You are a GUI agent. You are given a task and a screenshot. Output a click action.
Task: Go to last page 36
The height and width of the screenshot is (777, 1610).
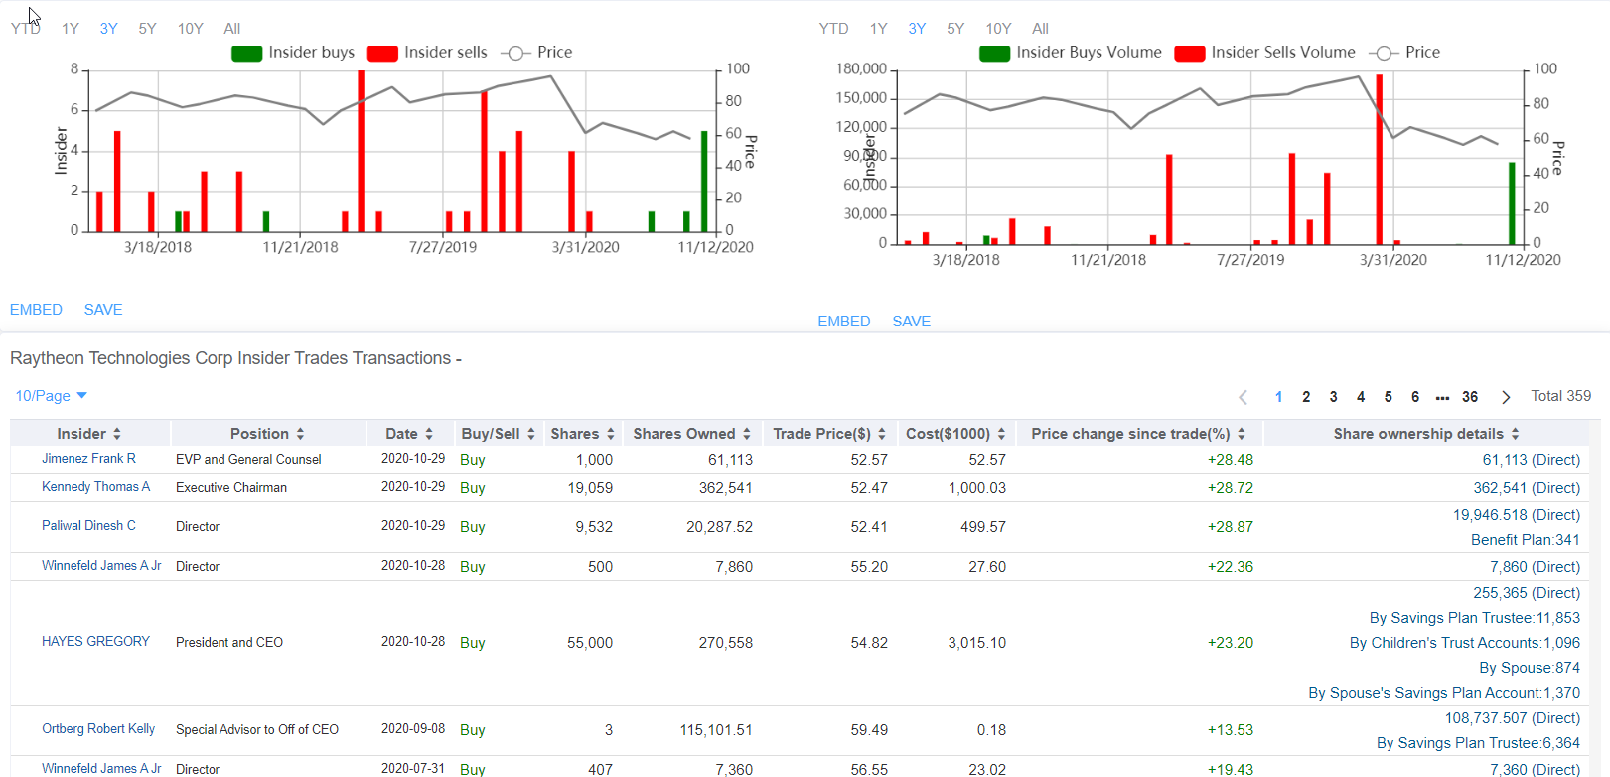[x=1470, y=397]
